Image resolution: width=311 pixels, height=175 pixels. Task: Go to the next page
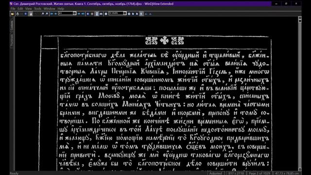click(79, 14)
